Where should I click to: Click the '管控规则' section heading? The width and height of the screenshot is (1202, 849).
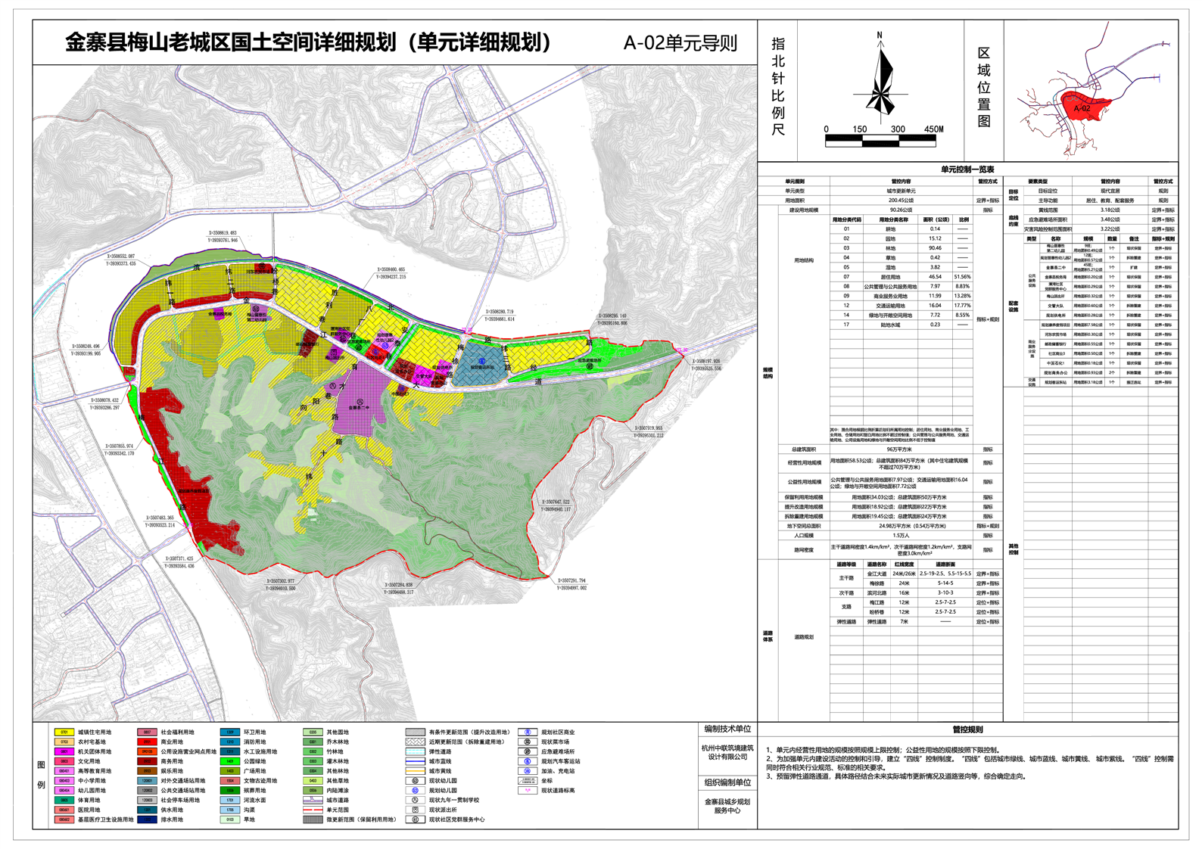tap(967, 729)
